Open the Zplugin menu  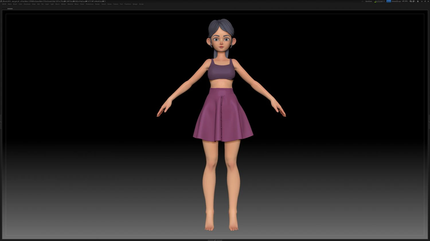click(134, 4)
